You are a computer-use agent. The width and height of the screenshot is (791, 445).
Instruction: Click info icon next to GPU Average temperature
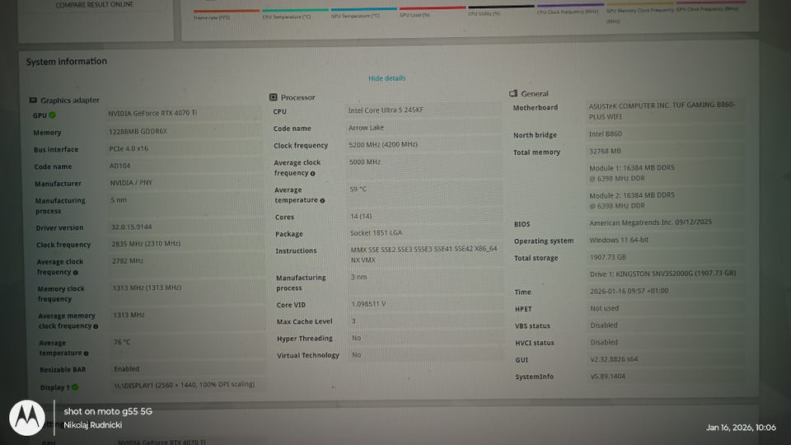tap(87, 354)
